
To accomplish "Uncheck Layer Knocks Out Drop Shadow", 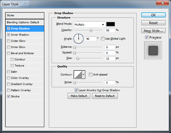I will [x=76, y=90].
